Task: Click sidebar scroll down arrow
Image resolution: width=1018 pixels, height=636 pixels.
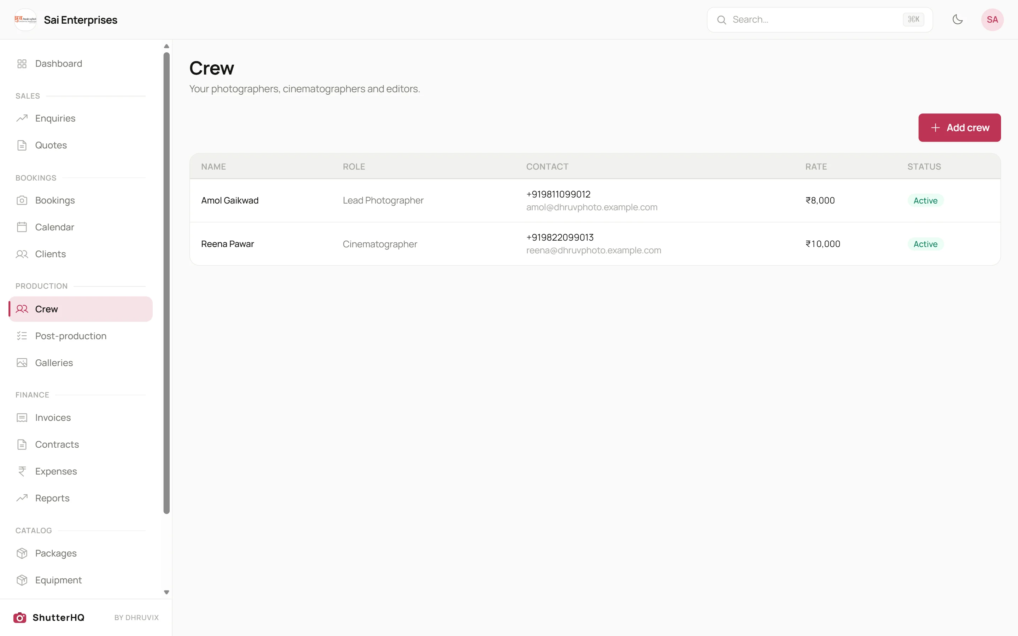Action: 166,592
